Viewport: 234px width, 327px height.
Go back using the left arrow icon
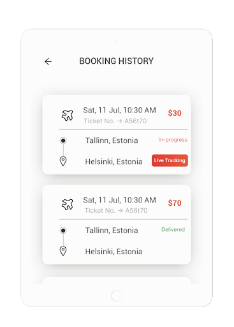pos(48,61)
